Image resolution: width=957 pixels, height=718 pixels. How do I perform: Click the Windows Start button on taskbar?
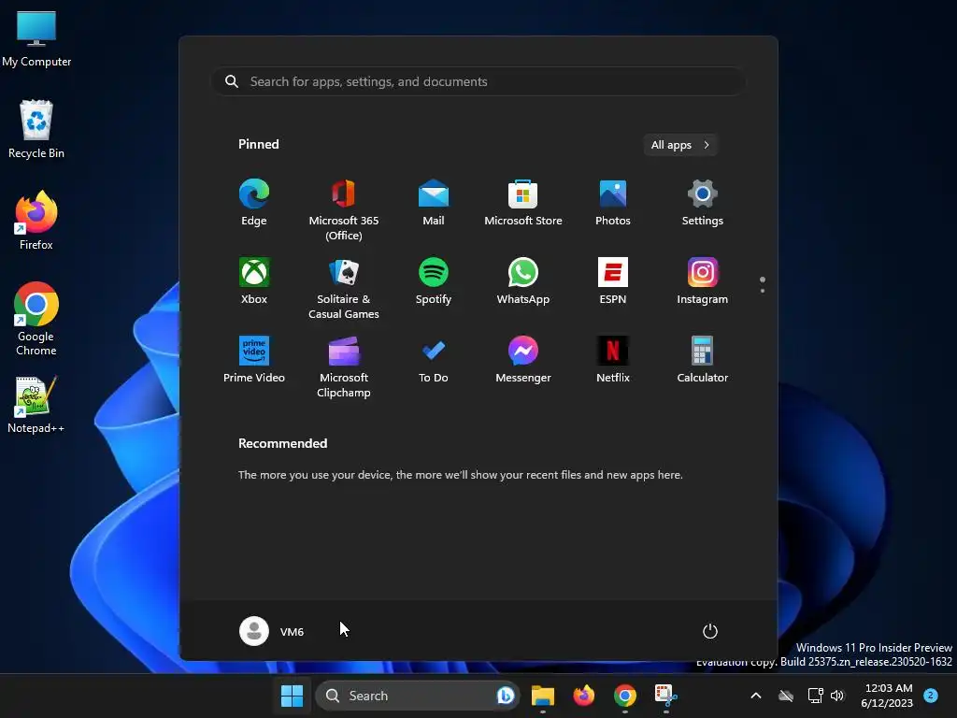pos(292,696)
